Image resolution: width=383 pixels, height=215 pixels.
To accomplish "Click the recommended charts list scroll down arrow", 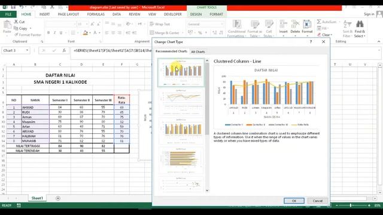I will coord(207,191).
